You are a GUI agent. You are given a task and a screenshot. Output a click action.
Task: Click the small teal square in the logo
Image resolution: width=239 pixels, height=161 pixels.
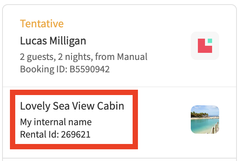(x=210, y=41)
